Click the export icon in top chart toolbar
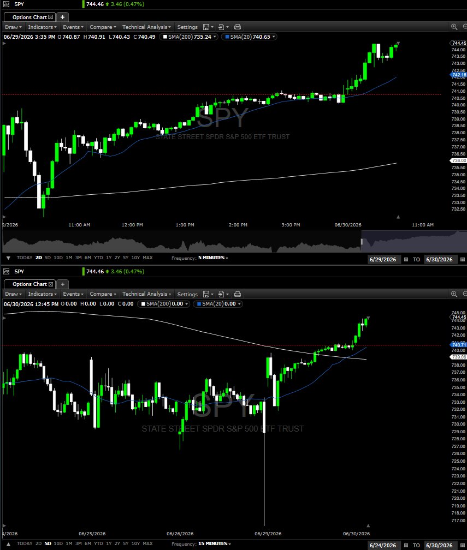The height and width of the screenshot is (550, 467). [221, 27]
